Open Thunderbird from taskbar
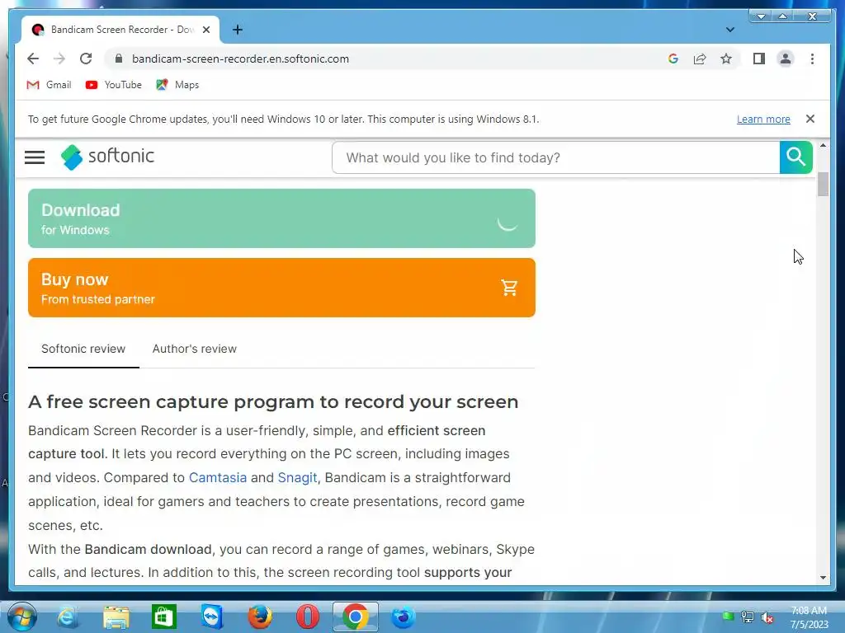 tap(403, 617)
